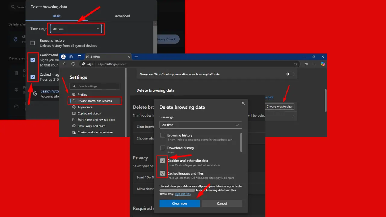Focus the Search settings field in Edge
This screenshot has width=386, height=217.
pyautogui.click(x=95, y=86)
